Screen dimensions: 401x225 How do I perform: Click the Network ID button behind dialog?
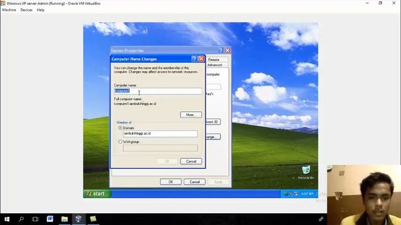213,122
